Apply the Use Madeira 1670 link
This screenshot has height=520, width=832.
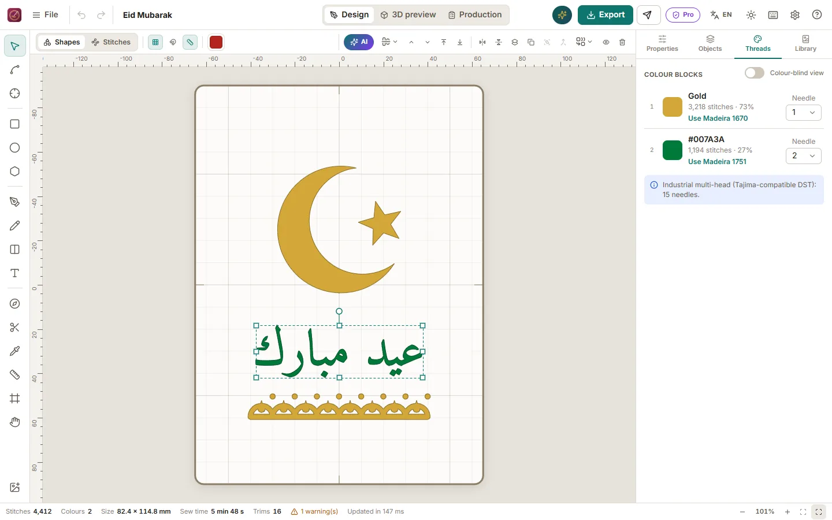(718, 118)
